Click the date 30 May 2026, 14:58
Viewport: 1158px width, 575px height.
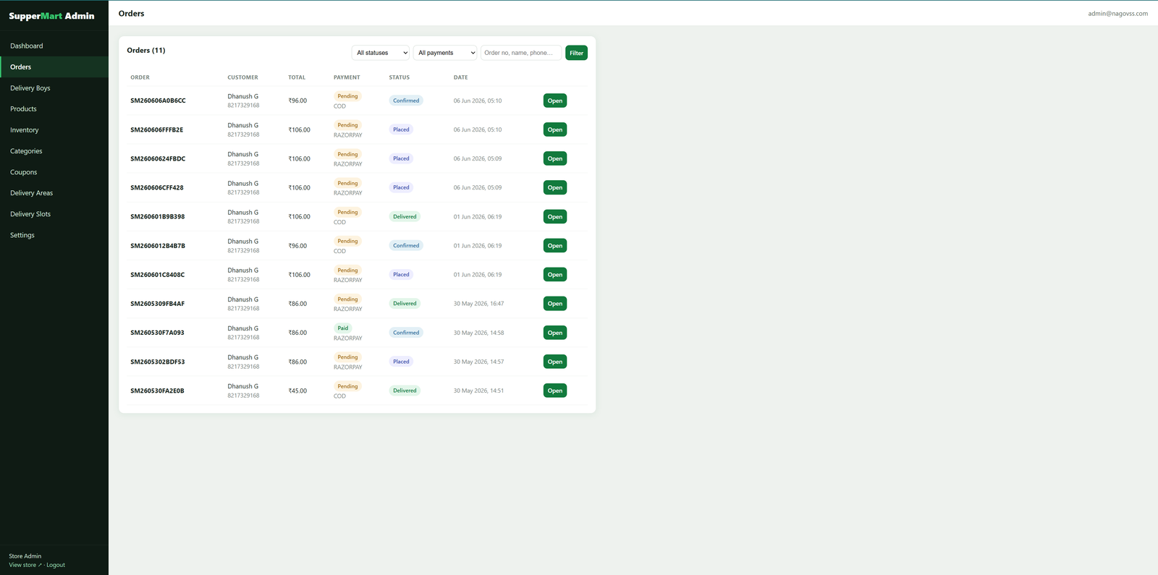(478, 333)
